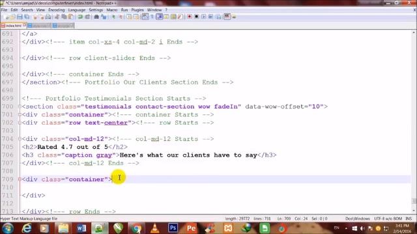Click the Close document toolbar icon
417x234 pixels.
[x=35, y=17]
